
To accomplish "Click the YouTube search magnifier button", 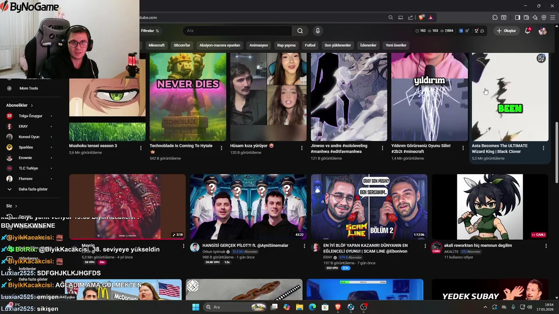I will pyautogui.click(x=300, y=31).
